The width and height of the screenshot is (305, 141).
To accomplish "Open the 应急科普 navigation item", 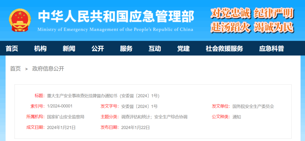I will tap(272, 49).
